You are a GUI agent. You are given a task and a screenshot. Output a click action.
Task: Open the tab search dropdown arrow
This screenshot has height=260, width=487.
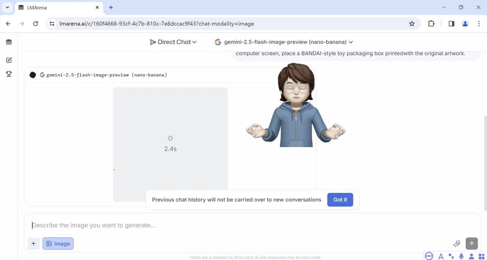[8, 7]
